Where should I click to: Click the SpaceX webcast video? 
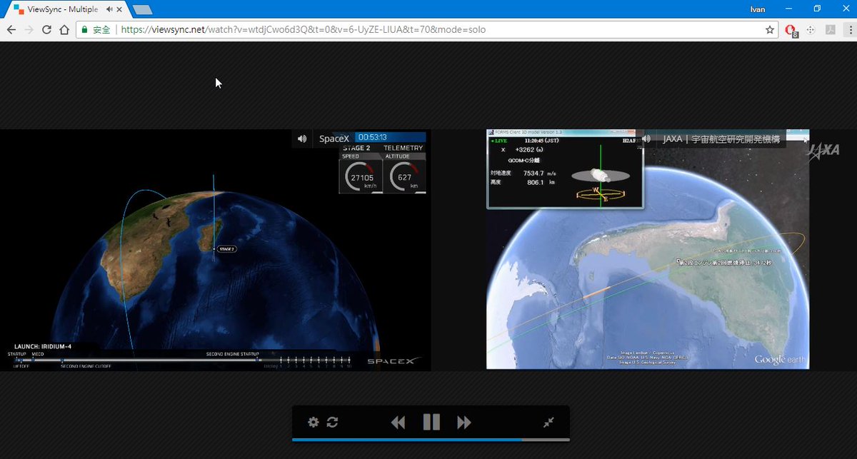pos(216,250)
